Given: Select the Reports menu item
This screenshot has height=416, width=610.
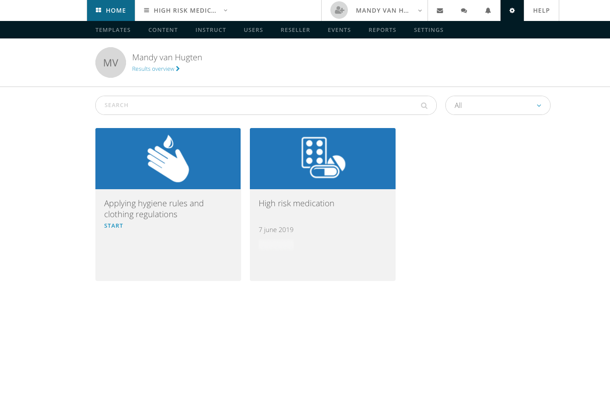Looking at the screenshot, I should coord(382,30).
